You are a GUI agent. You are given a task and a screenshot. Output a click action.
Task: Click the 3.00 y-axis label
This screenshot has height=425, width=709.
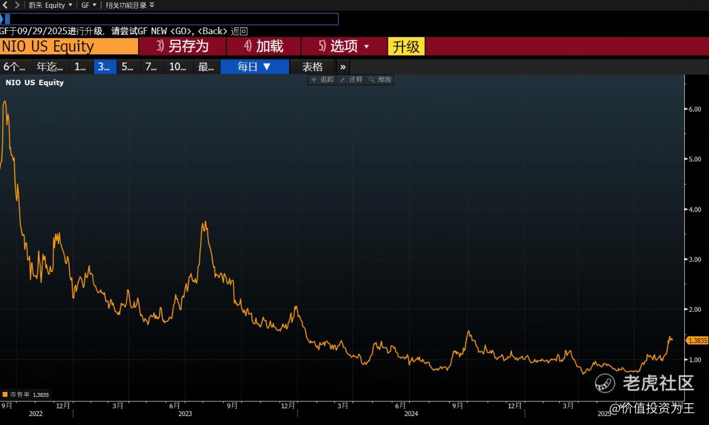pyautogui.click(x=694, y=260)
